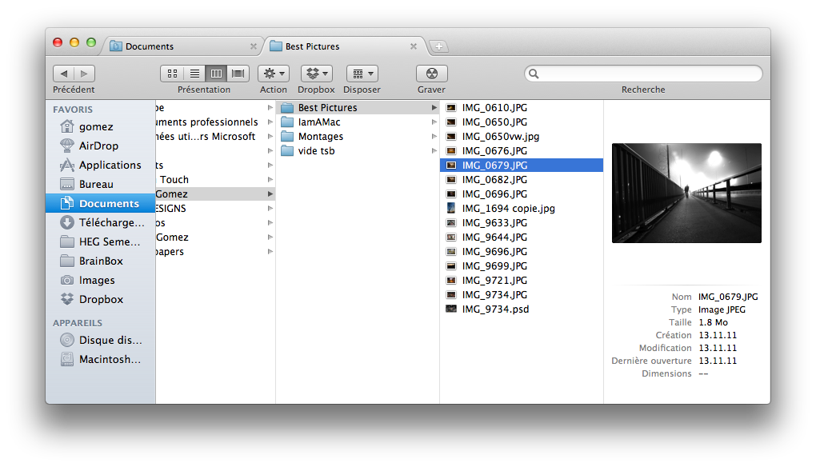Go forward with the right arrow button
This screenshot has width=816, height=467.
click(85, 74)
